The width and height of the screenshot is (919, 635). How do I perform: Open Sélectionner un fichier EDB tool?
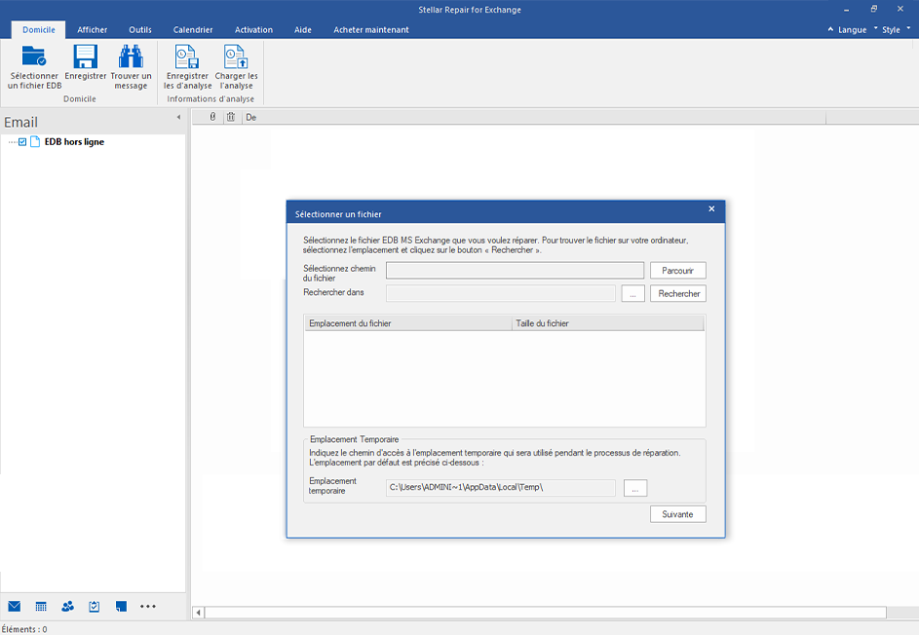pos(34,67)
